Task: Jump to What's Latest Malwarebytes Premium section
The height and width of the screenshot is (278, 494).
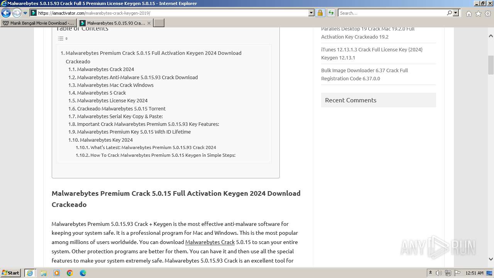Action: 153,147
